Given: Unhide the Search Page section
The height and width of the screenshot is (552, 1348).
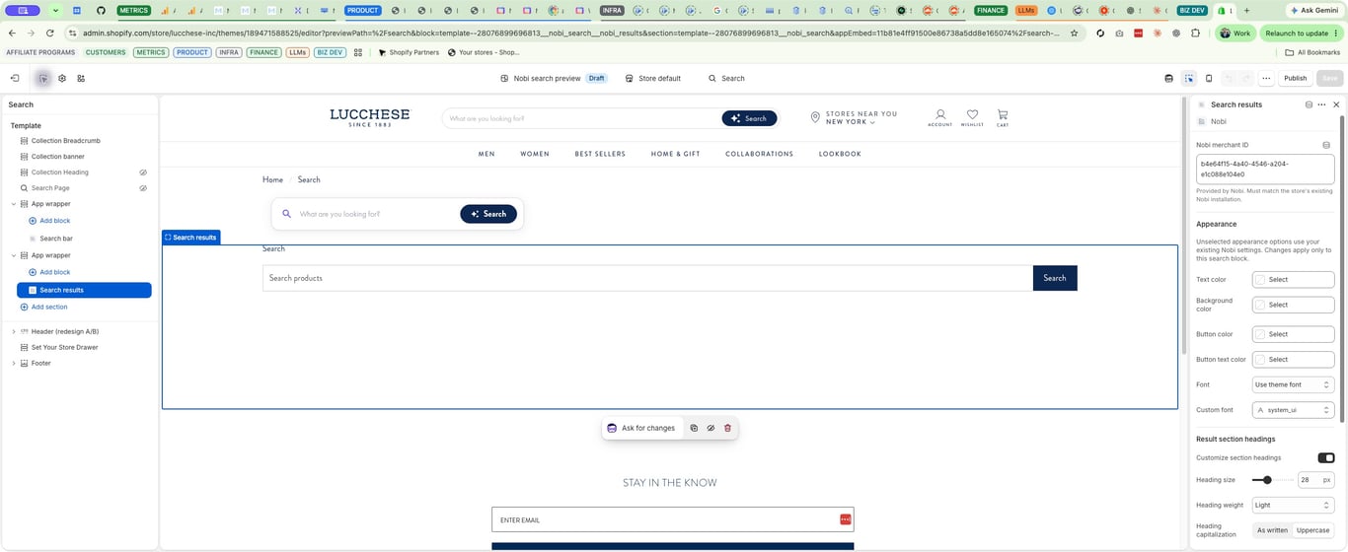Looking at the screenshot, I should [x=143, y=188].
